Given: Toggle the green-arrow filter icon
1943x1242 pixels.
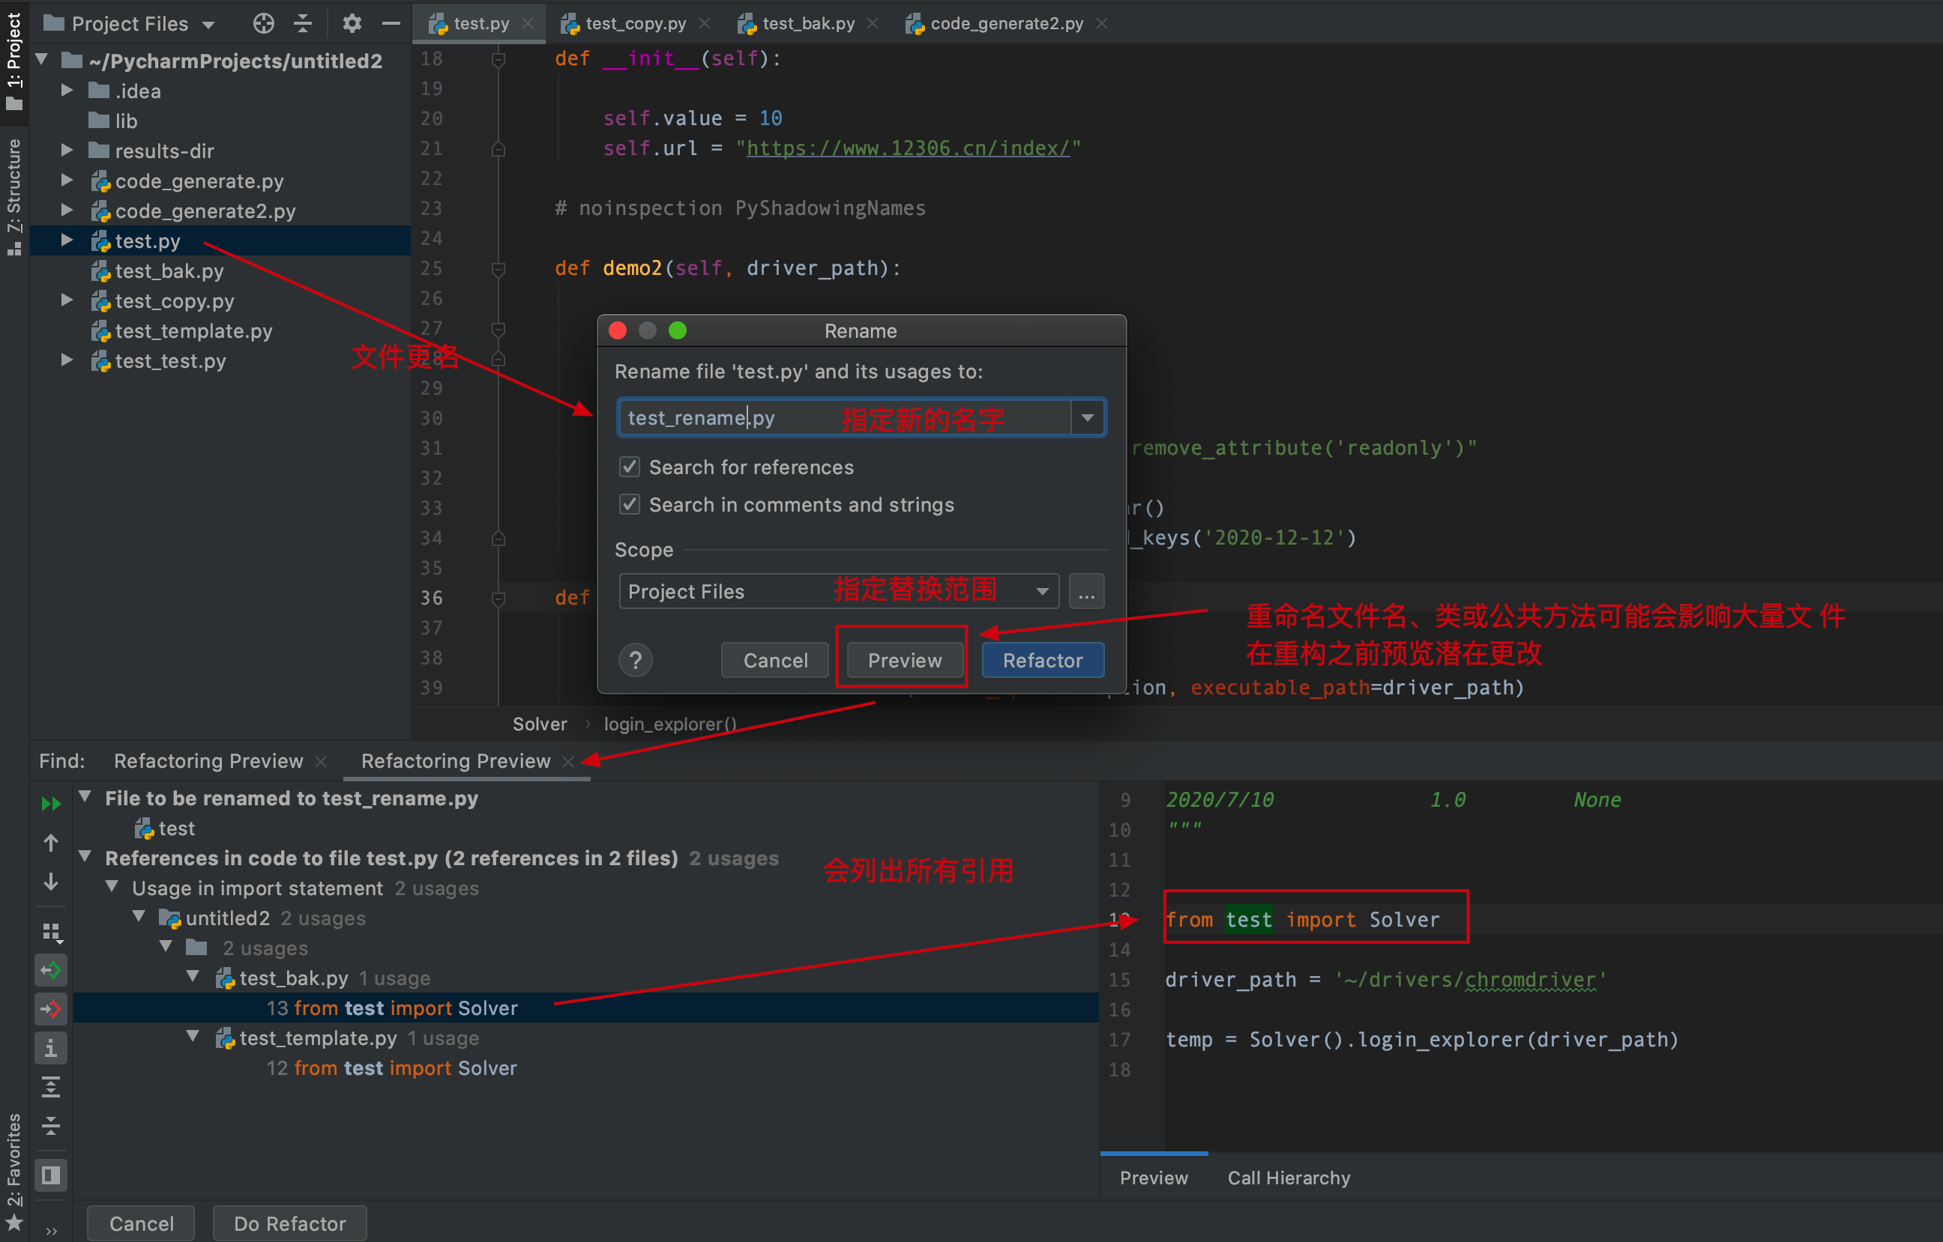Looking at the screenshot, I should click(x=51, y=970).
